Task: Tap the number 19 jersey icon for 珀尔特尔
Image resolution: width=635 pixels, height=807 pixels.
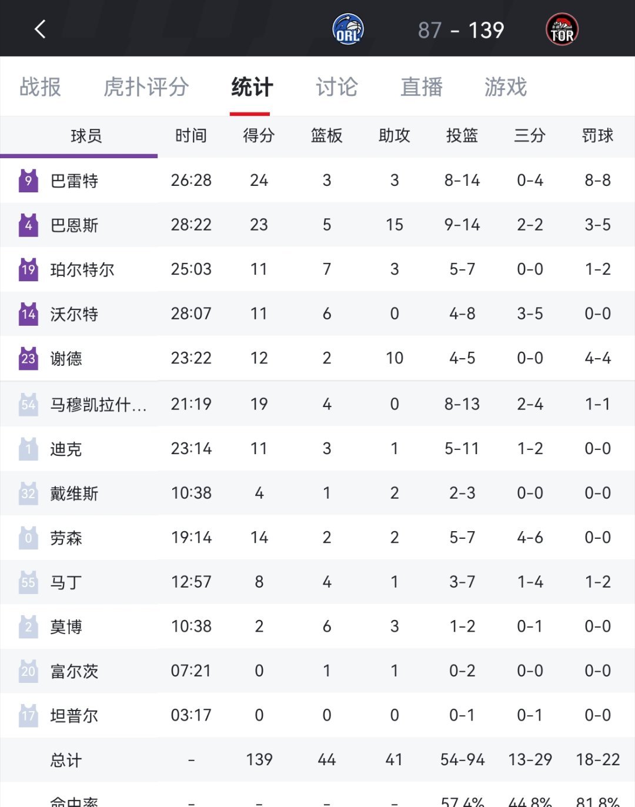Action: point(28,269)
